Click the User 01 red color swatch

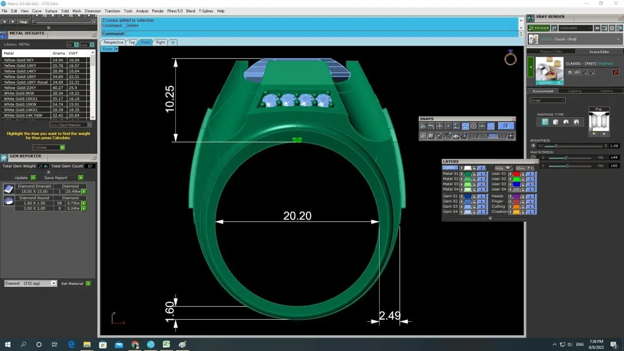coord(516,174)
